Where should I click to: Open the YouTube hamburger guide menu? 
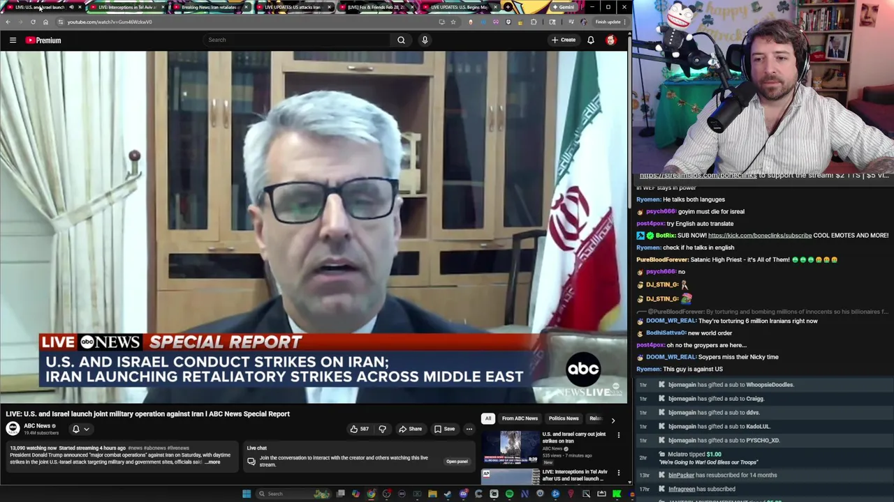[x=13, y=40]
